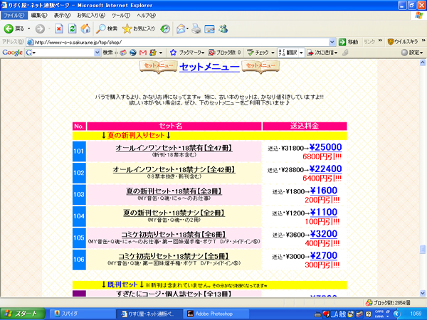Open the 編集(E) menu

[x=39, y=16]
